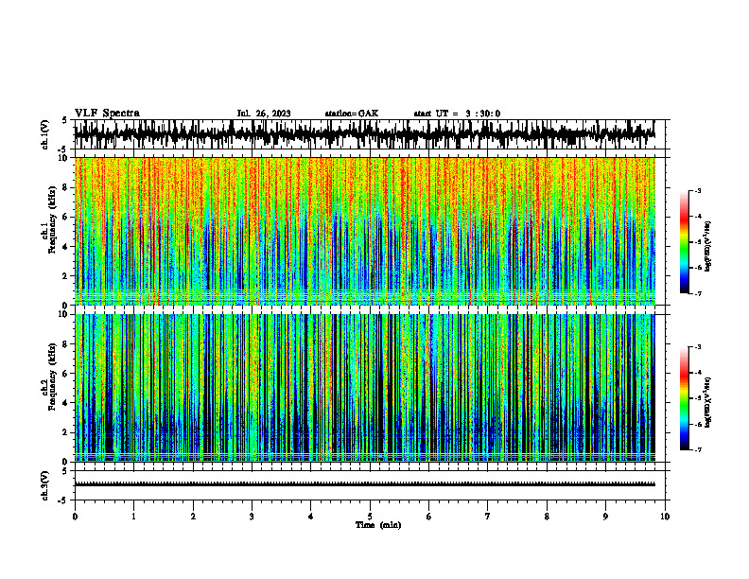
Task: Click the ch.1 color bar units label
Action: (x=709, y=247)
